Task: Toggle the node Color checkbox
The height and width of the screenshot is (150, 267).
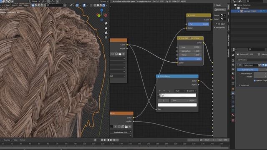Action: (x=219, y=24)
